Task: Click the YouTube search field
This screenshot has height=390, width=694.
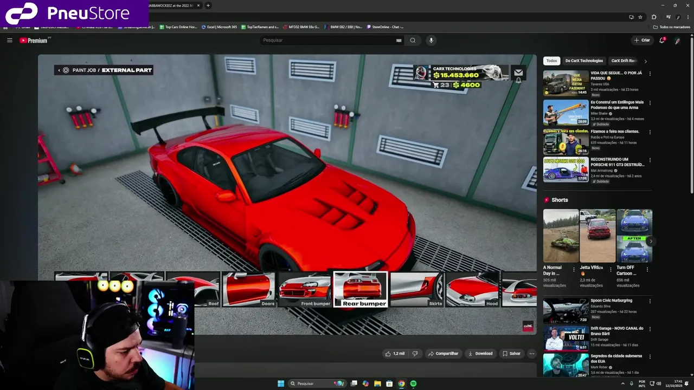Action: point(329,40)
